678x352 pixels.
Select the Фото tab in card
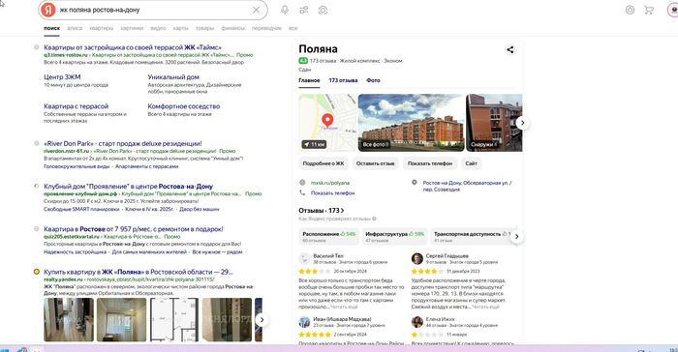(x=373, y=80)
